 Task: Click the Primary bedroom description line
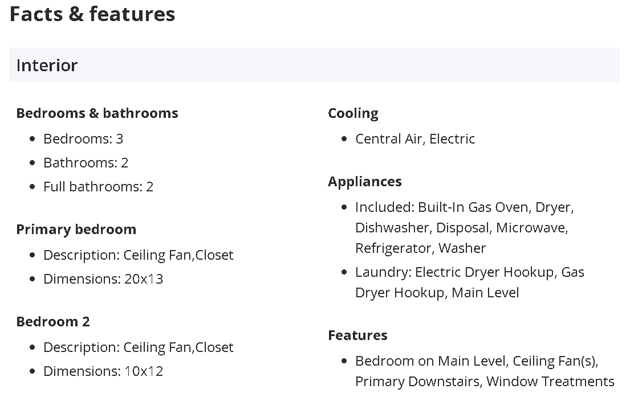pos(138,255)
